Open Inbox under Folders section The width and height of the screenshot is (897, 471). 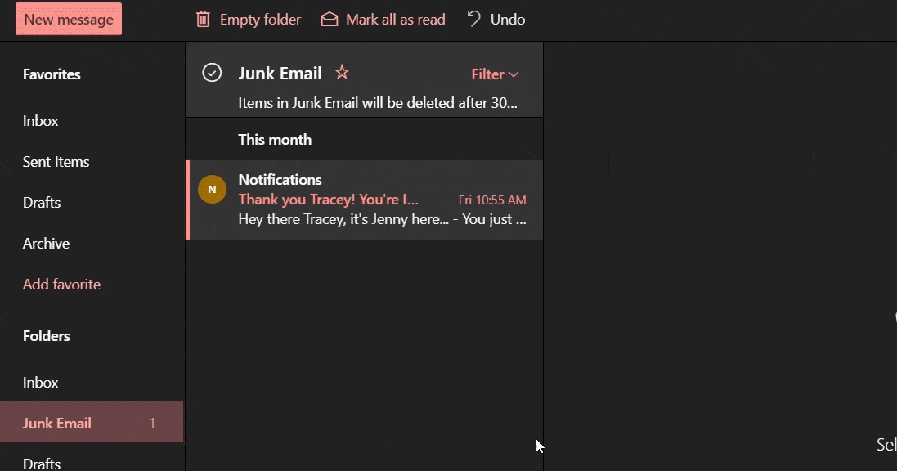point(41,383)
